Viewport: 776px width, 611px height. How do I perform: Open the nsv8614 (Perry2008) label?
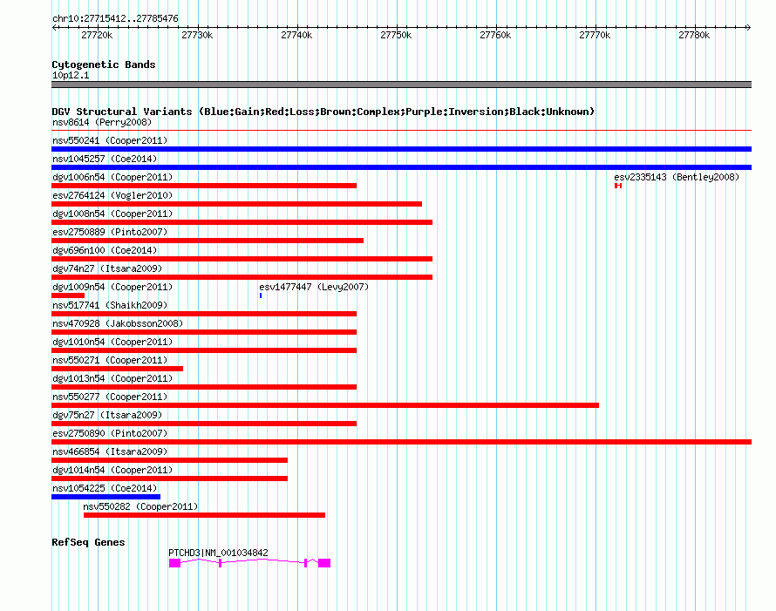(x=102, y=122)
